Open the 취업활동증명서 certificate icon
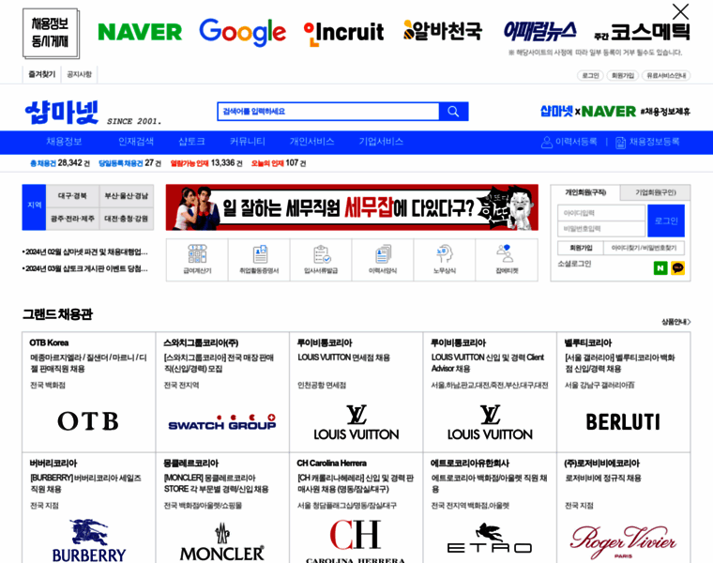 click(x=260, y=253)
